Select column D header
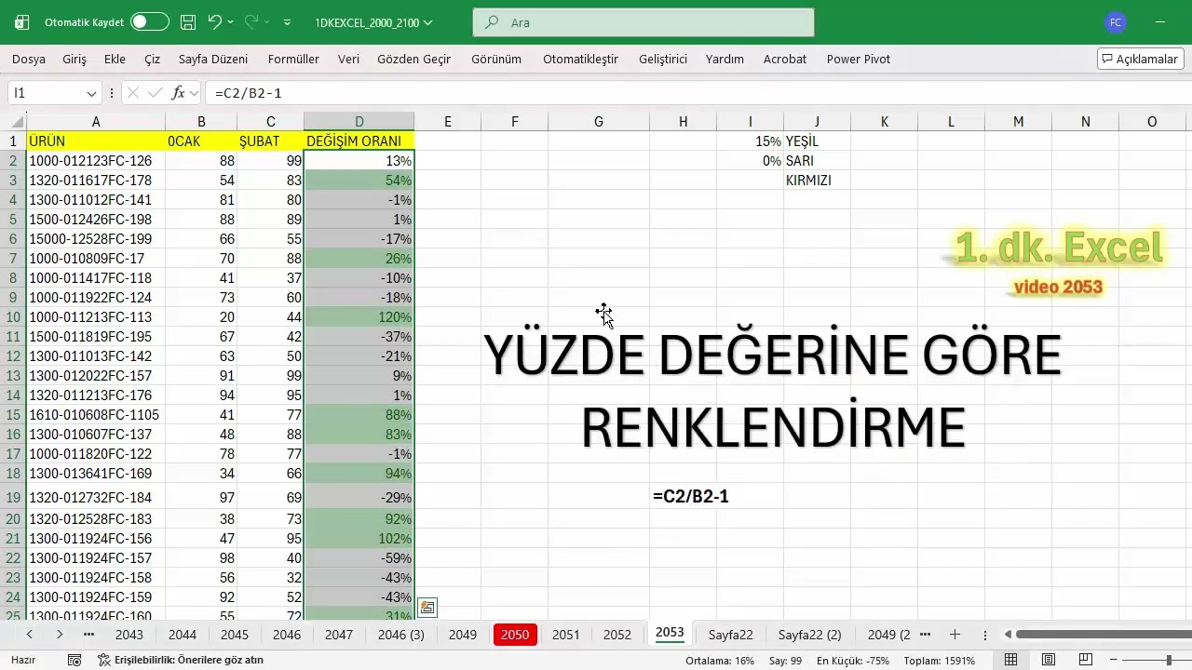The height and width of the screenshot is (670, 1192). tap(359, 122)
